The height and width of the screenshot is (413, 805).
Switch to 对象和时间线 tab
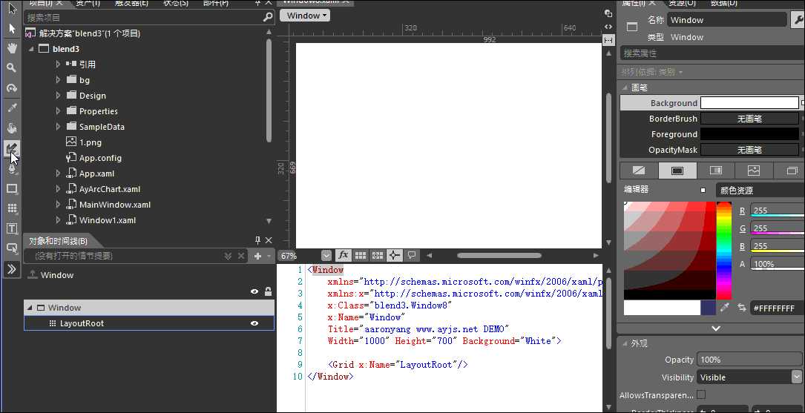58,241
